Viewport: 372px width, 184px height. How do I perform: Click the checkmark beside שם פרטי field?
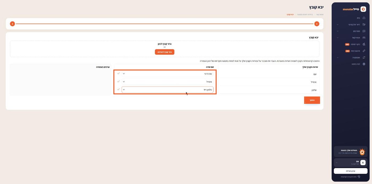click(x=119, y=73)
